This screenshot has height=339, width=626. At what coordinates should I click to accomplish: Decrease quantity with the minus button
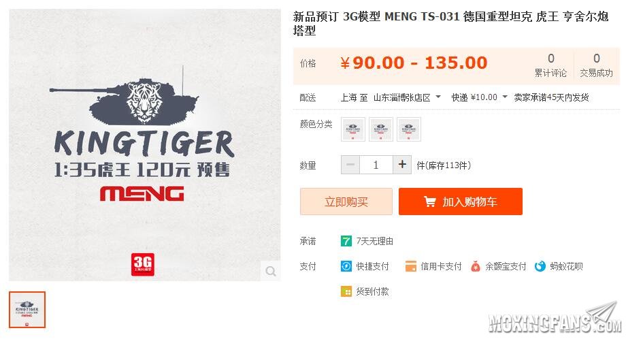[350, 165]
